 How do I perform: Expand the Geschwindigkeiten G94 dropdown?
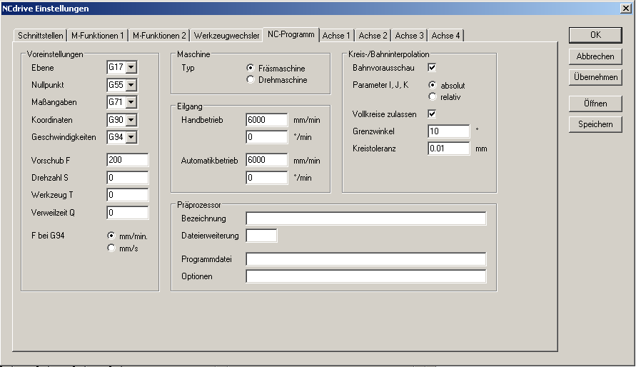point(131,137)
